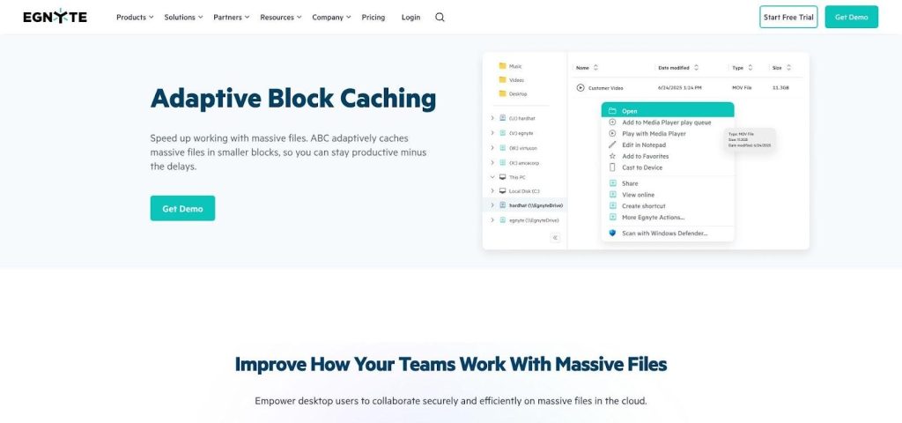The width and height of the screenshot is (902, 423).
Task: Click the Windows Defender shield icon
Action: [x=612, y=234]
